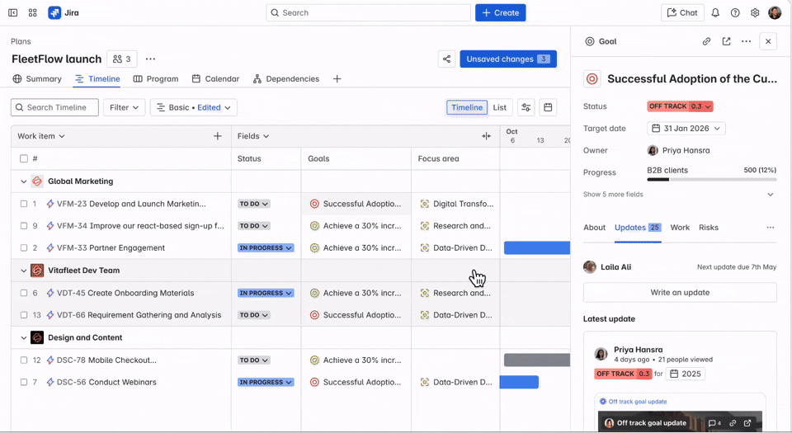Check the box for VFM-34

pyautogui.click(x=24, y=226)
